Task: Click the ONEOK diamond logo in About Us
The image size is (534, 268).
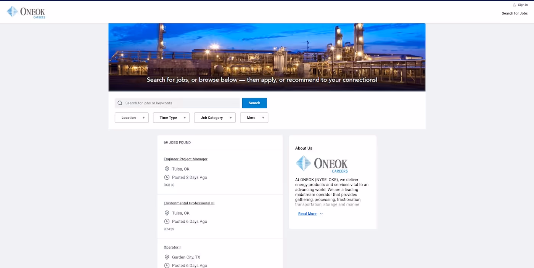Action: point(303,164)
